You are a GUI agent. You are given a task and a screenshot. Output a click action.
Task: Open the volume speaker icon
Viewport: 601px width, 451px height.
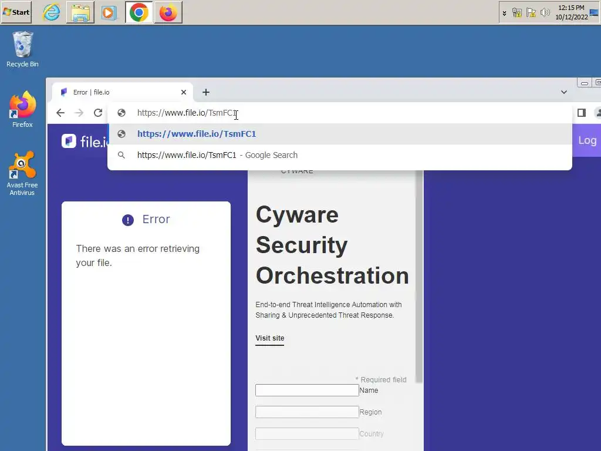(x=545, y=13)
